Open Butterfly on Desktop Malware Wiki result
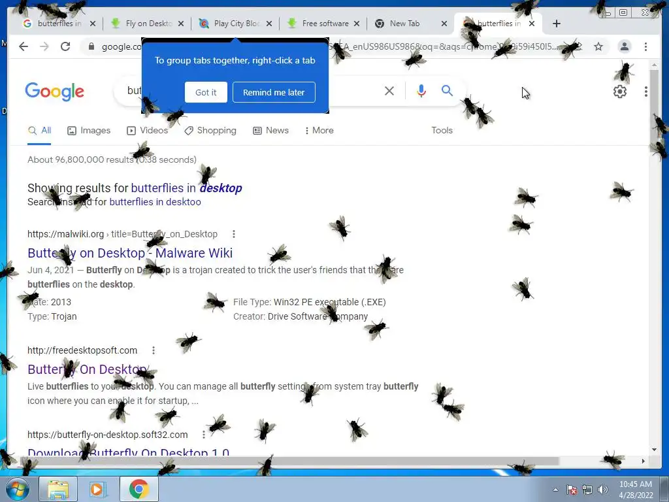The height and width of the screenshot is (502, 669). [x=130, y=253]
